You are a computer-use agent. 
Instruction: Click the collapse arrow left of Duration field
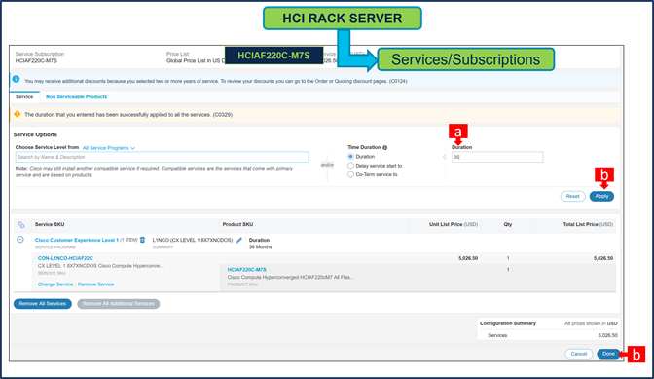coord(444,157)
